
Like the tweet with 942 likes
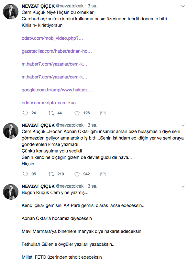click(77, 174)
